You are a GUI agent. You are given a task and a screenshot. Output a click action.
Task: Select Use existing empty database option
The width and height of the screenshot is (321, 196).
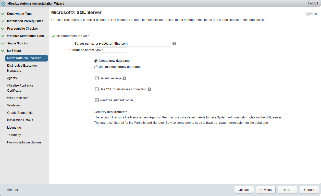[96, 67]
